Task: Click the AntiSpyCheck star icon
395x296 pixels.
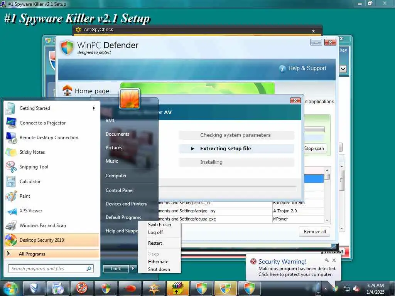Action: pyautogui.click(x=78, y=30)
